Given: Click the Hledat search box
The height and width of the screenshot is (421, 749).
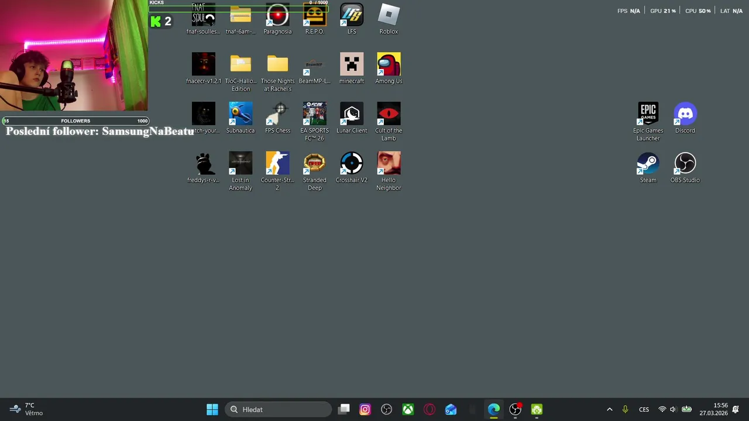Looking at the screenshot, I should (279, 409).
